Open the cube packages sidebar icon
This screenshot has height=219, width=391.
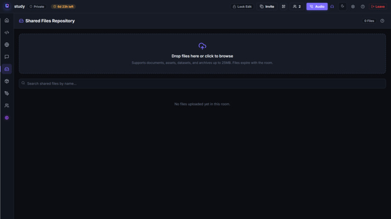coord(7,81)
